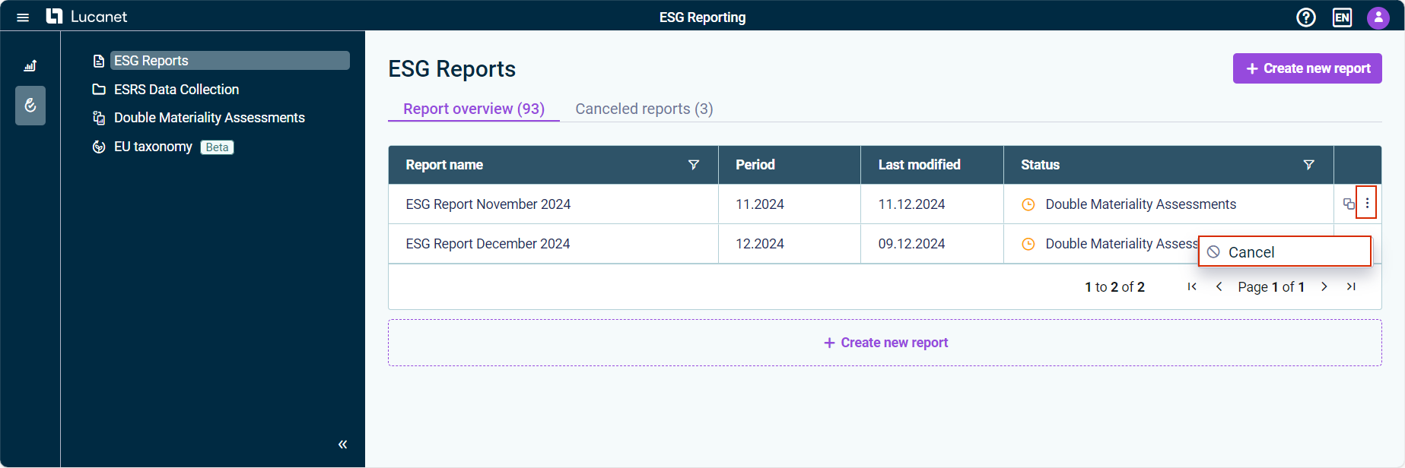
Task: Click dashed Create new report area
Action: 885,343
